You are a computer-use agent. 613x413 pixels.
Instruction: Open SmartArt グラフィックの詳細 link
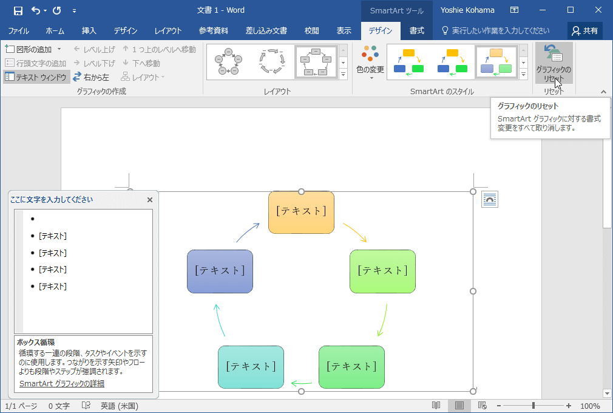coord(62,384)
